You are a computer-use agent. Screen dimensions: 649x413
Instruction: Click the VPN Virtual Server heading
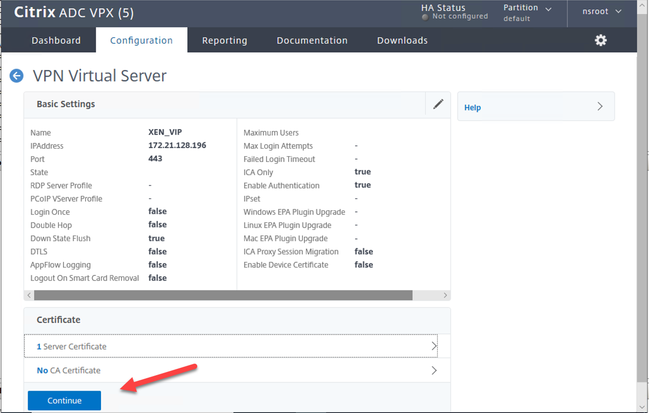coord(100,76)
